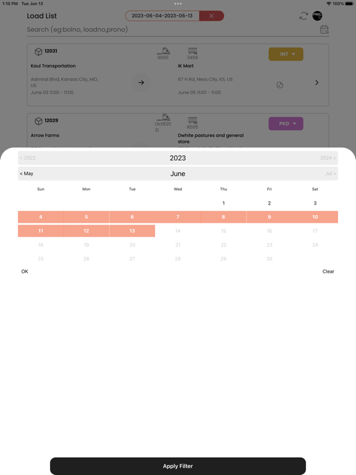356x475 pixels.
Task: Expand the INT status dropdown
Action: (286, 54)
